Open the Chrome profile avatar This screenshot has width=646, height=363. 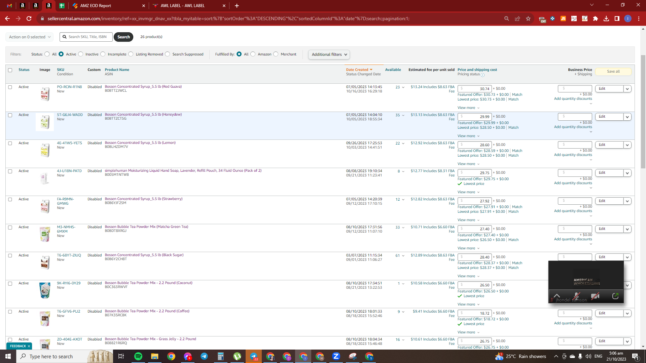pos(628,18)
